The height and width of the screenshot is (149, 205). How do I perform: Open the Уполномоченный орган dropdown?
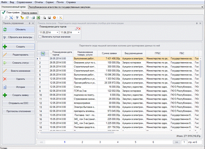[202, 7]
